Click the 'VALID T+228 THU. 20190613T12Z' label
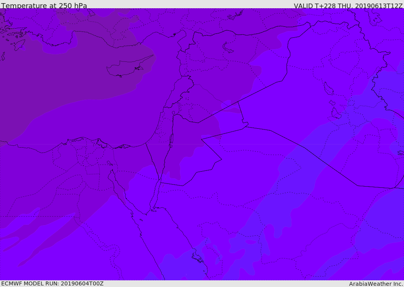Viewport: 404px width, 287px height. (348, 6)
